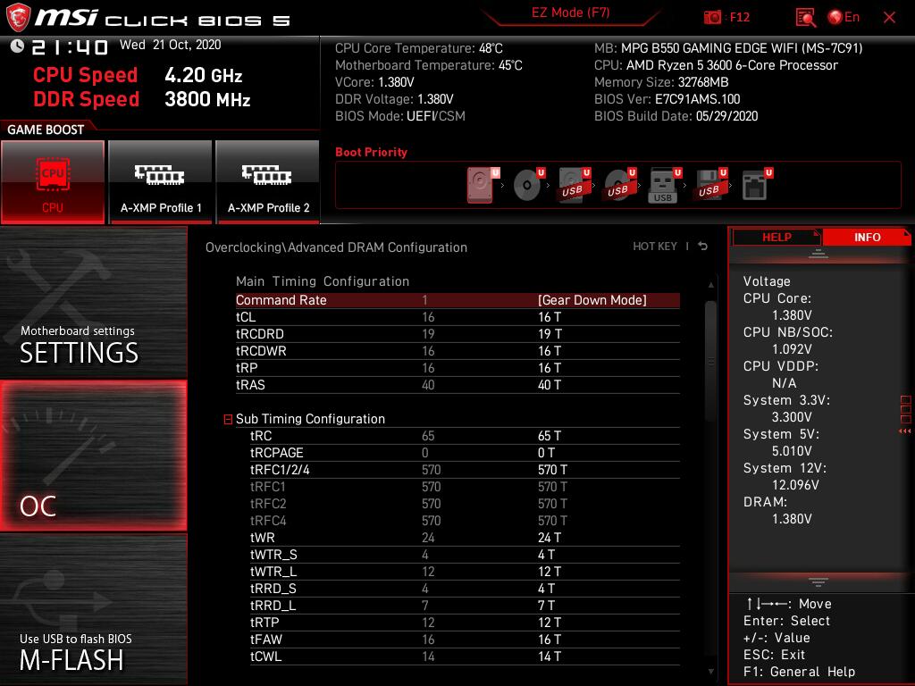Select the USB hard disk boot icon
915x686 pixels.
tap(575, 185)
